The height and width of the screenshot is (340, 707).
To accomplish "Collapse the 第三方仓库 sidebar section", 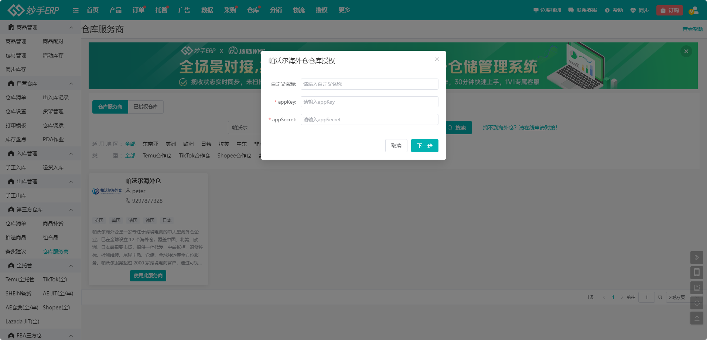I will [71, 209].
